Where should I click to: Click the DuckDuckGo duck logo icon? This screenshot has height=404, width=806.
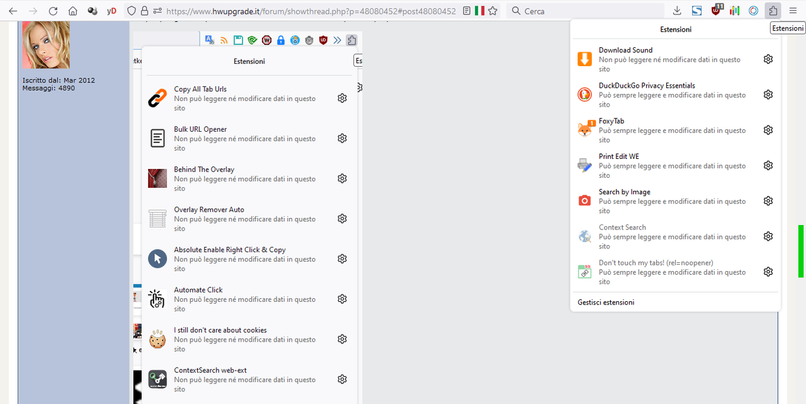tap(585, 95)
